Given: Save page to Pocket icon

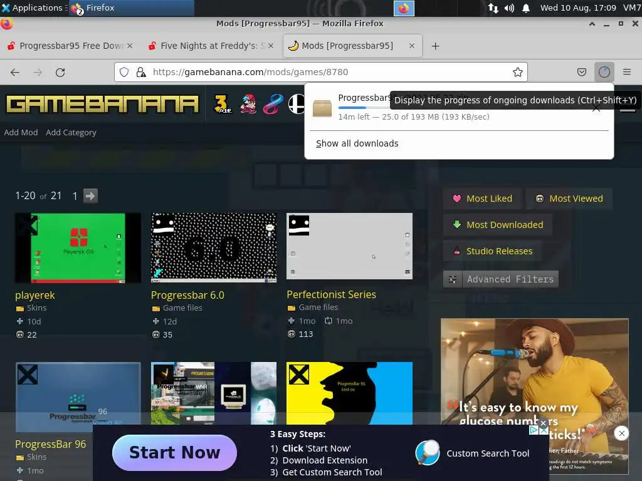Looking at the screenshot, I should [x=581, y=73].
